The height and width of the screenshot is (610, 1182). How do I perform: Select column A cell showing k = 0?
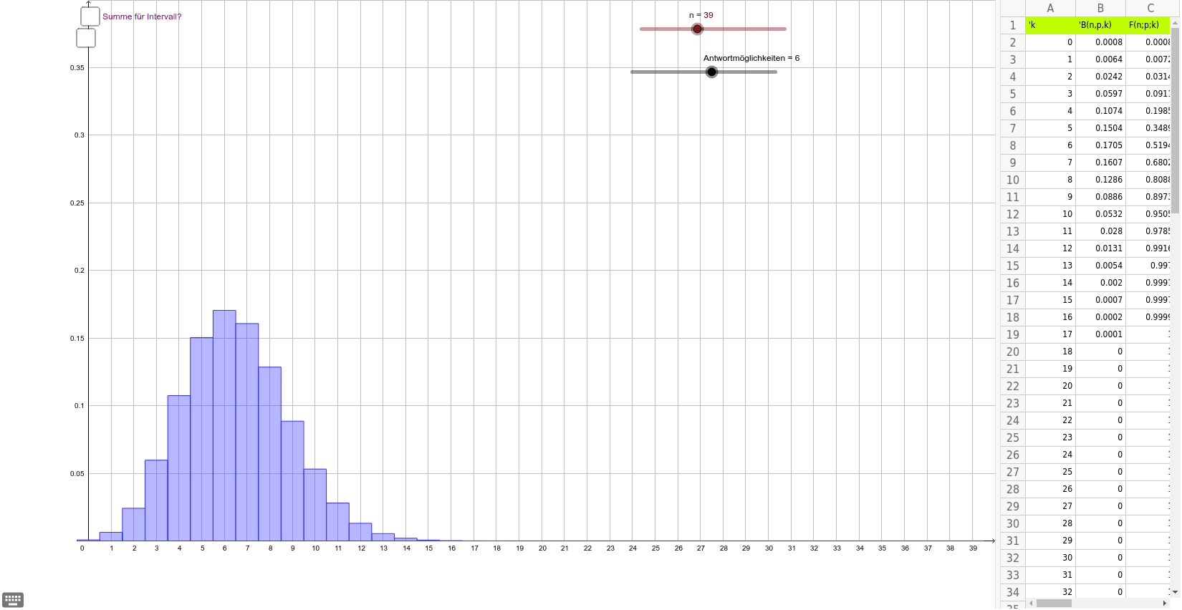(x=1050, y=42)
